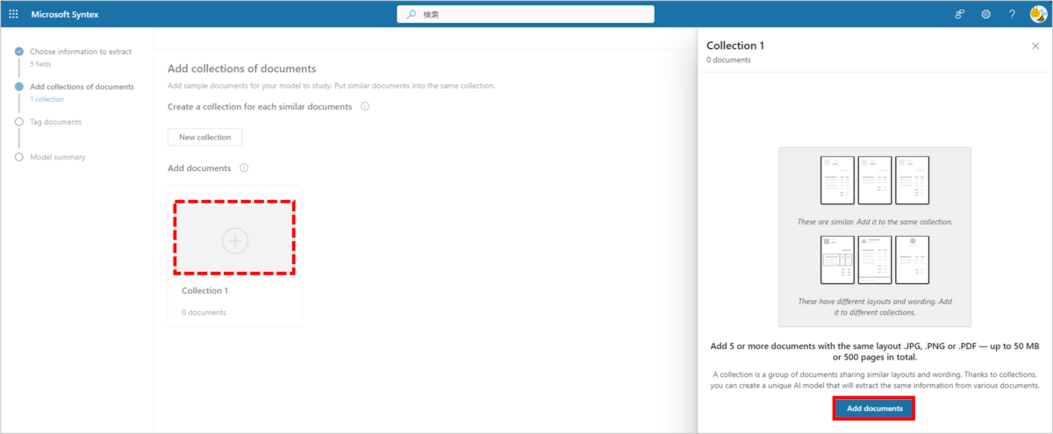Image resolution: width=1053 pixels, height=434 pixels.
Task: Click the Add documents button
Action: 874,409
